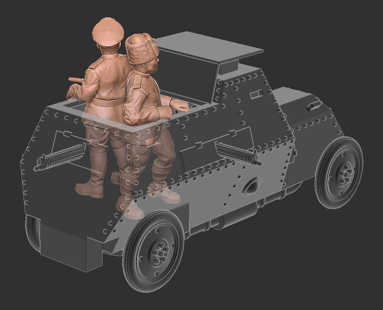Screen dimensions: 383x310
Task: Click the small vision slit on the cab
Action: [257, 93]
